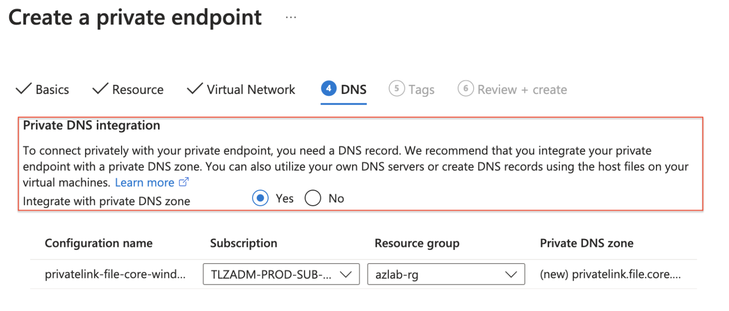Open the Subscription dropdown TLZADM-PROD-SUB
729x311 pixels.
281,274
